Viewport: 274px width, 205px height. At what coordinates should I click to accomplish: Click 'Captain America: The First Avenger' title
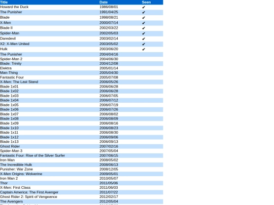29,192
